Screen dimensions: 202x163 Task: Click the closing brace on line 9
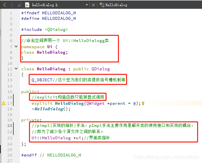pos(22,58)
